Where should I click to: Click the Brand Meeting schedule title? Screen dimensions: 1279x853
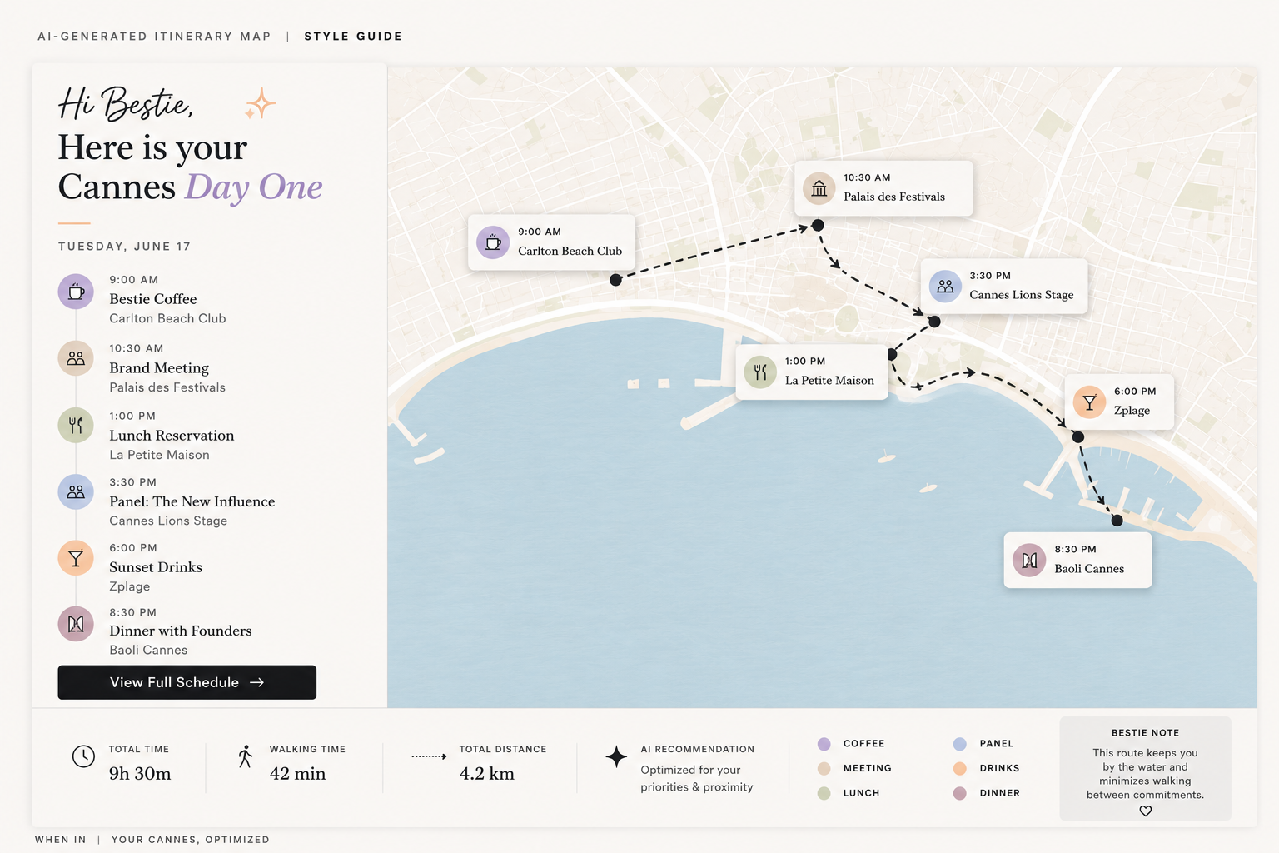tap(159, 368)
